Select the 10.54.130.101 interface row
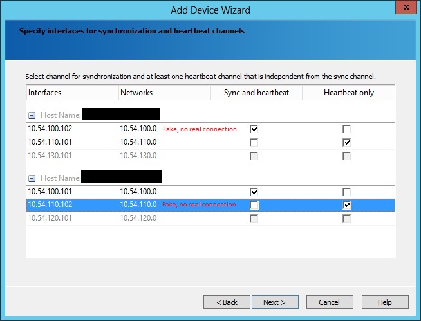Screen dimensions: 421x321 tap(210, 156)
